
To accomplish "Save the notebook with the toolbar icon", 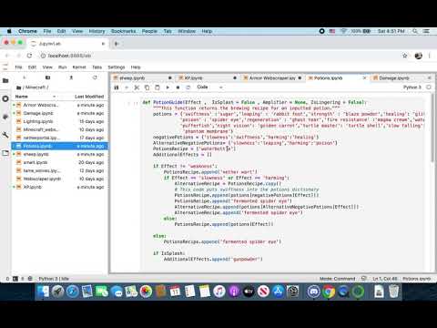I will coord(117,87).
